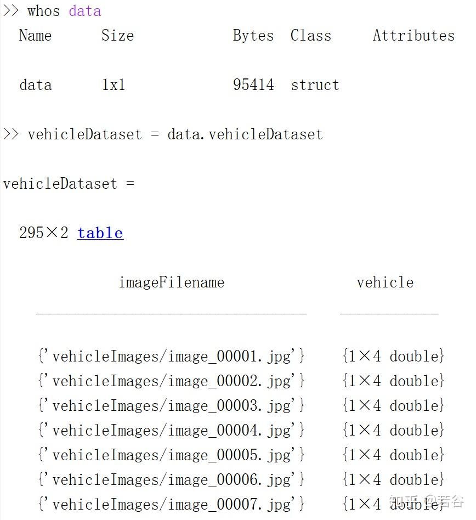
Task: Select the Bytes column header
Action: point(253,35)
